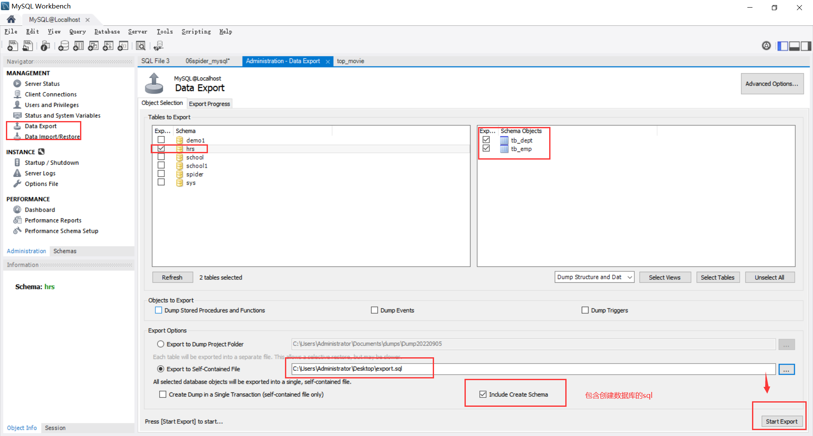Image resolution: width=813 pixels, height=436 pixels.
Task: Open Status and System Variables
Action: pos(62,116)
